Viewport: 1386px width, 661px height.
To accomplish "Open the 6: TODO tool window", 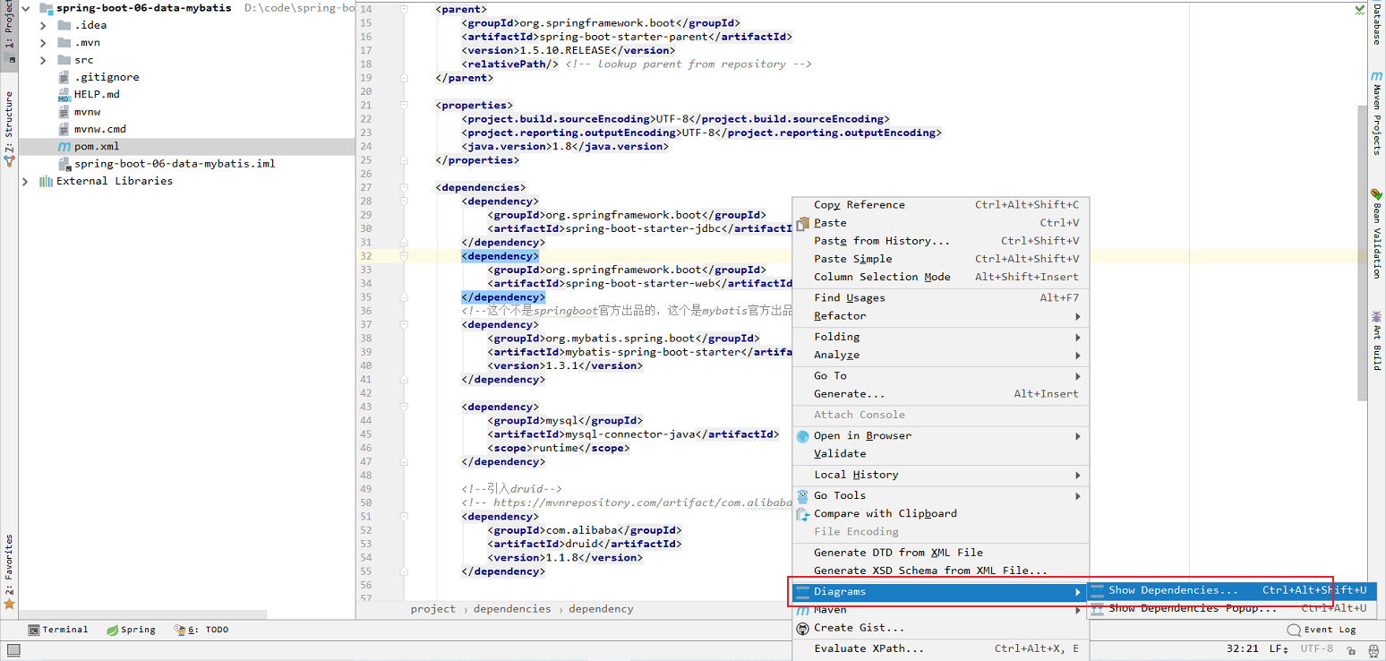I will 201,630.
